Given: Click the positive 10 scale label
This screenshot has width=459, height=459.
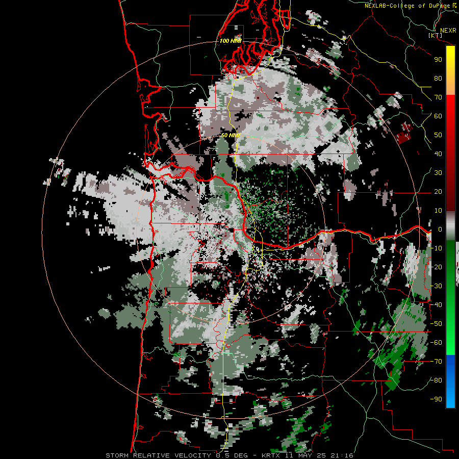Looking at the screenshot, I should (x=438, y=211).
